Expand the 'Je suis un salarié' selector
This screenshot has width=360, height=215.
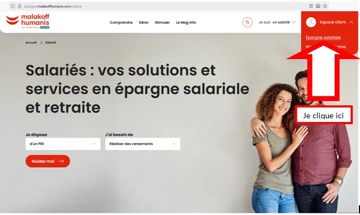pos(277,22)
